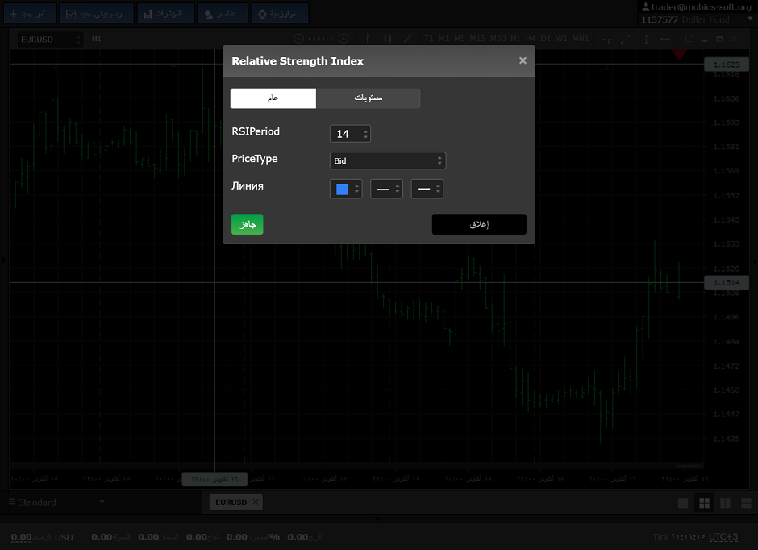758x550 pixels.
Task: Click the trader@mobius-soft.org account label
Action: coord(696,6)
